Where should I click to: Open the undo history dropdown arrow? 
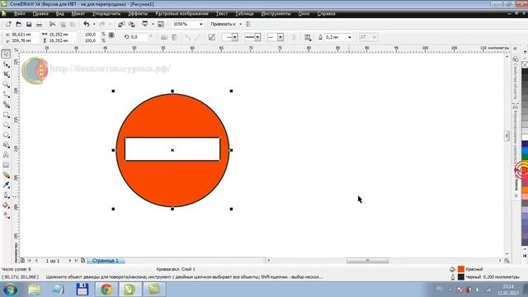click(94, 24)
